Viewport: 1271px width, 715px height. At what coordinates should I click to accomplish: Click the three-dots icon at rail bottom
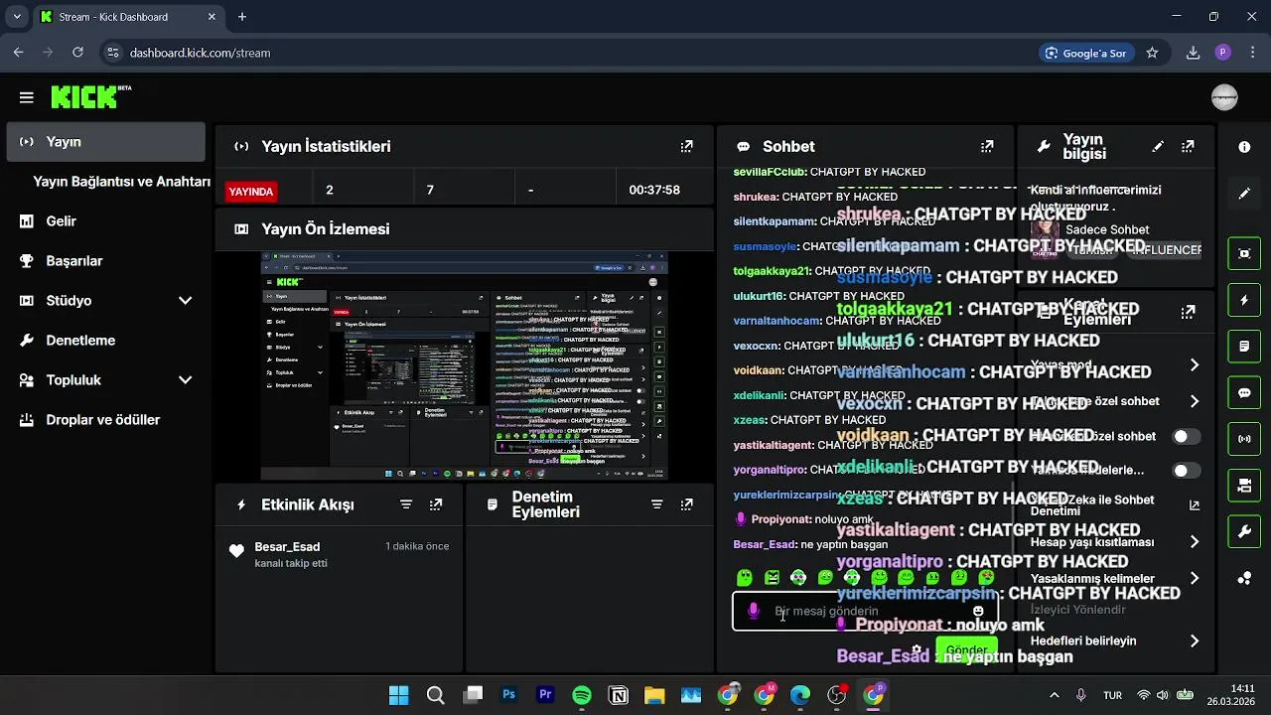1244,578
